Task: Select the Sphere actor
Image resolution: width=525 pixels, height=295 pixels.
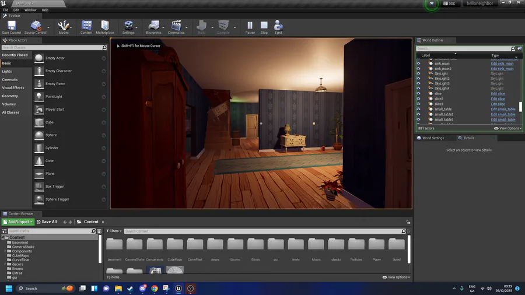Action: 70,135
